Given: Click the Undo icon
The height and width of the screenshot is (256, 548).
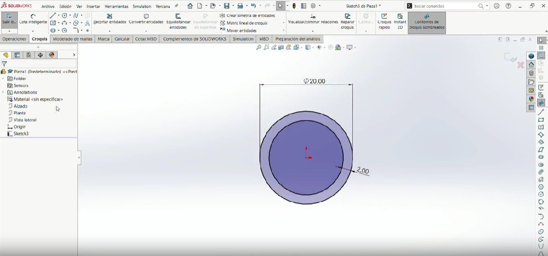Looking at the screenshot, I should [253, 6].
